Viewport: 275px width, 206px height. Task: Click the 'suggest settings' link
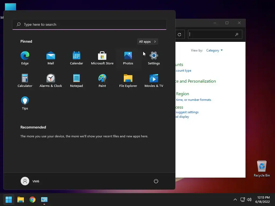point(187,112)
